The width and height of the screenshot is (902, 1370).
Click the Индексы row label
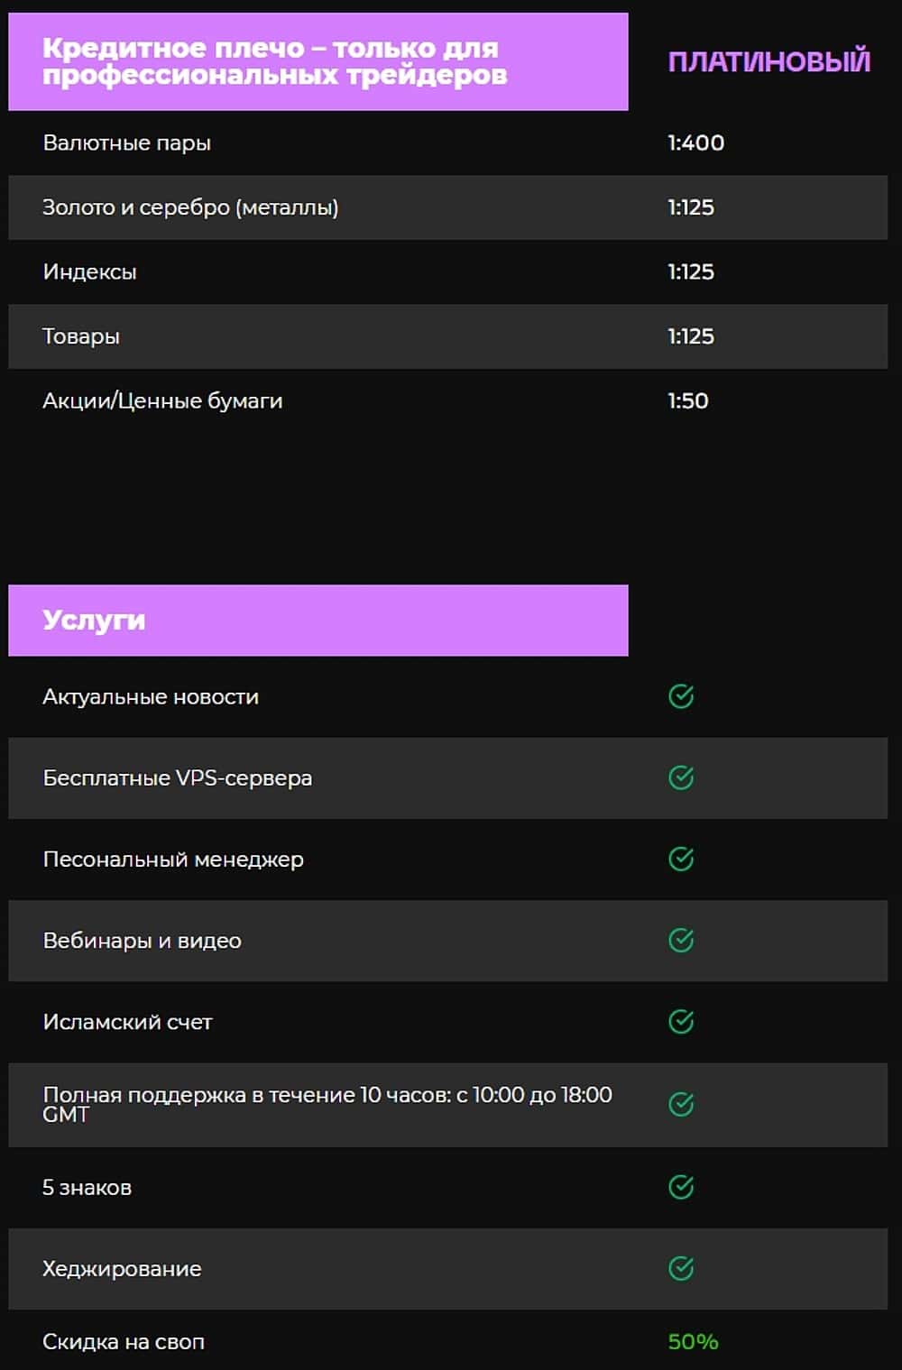tap(89, 271)
